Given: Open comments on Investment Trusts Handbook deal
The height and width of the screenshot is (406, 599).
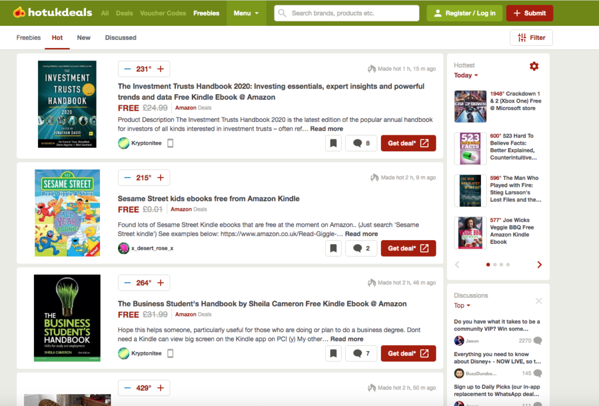Looking at the screenshot, I should [361, 143].
